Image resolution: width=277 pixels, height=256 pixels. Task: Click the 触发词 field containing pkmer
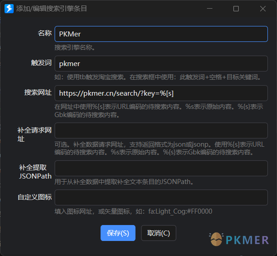click(x=161, y=63)
